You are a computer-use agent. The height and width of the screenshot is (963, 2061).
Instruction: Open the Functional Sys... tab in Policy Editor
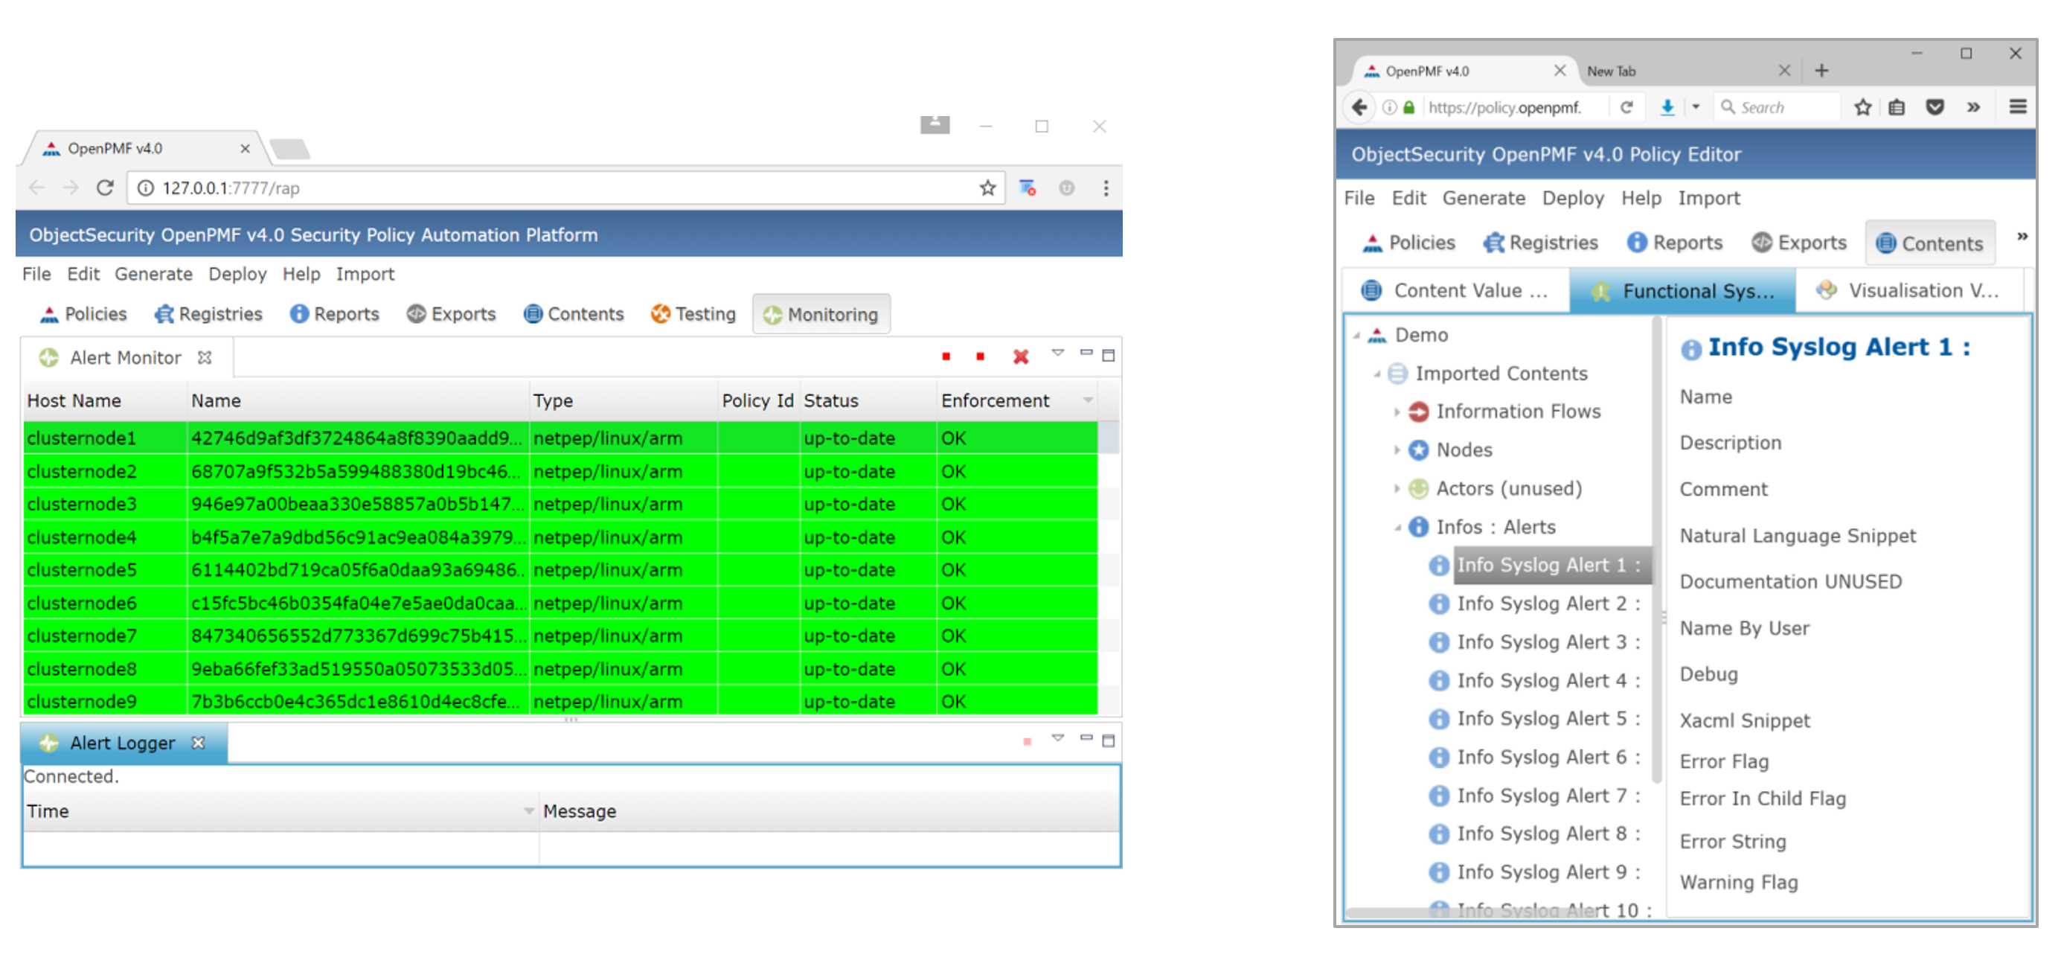coord(1682,290)
